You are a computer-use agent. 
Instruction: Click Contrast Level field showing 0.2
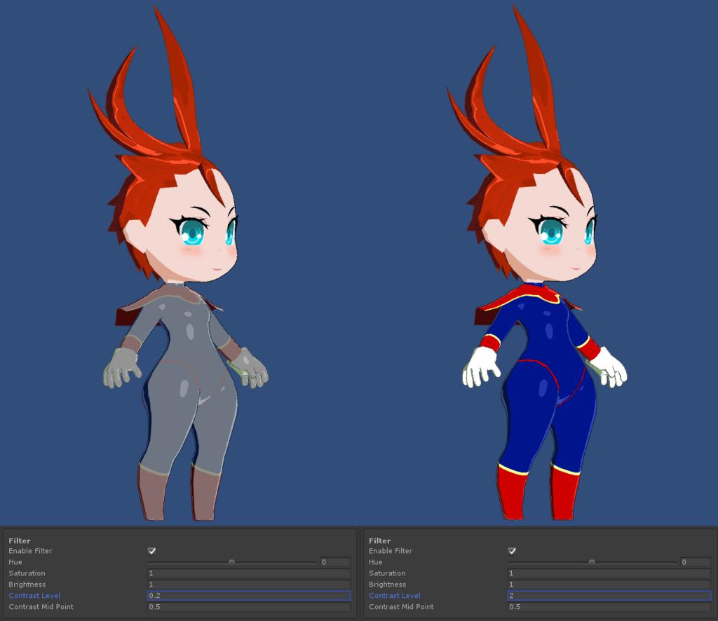point(249,595)
